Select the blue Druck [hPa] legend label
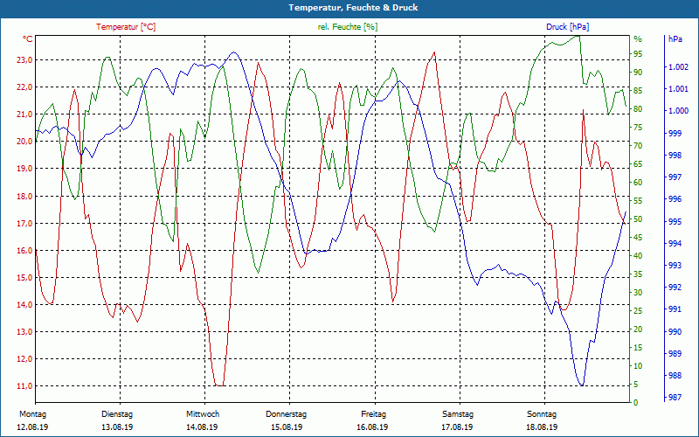The width and height of the screenshot is (699, 437). (567, 27)
